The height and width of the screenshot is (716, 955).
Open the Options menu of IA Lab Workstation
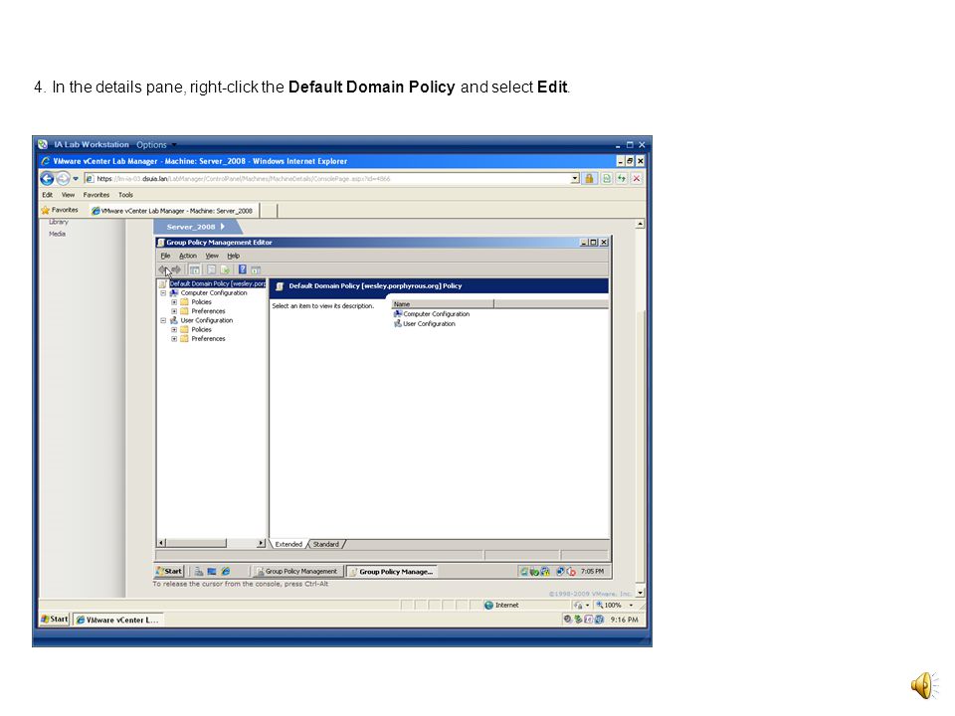click(x=155, y=145)
